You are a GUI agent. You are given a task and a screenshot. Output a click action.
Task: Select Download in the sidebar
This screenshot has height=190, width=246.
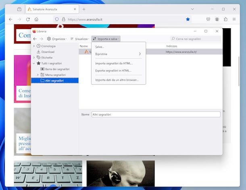tap(48, 52)
